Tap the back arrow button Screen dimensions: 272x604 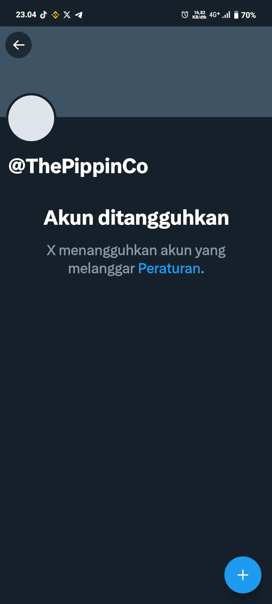tap(18, 45)
